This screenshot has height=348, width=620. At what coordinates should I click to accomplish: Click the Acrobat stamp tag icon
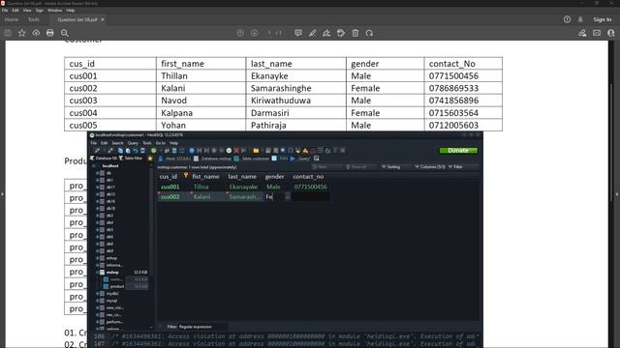(341, 33)
